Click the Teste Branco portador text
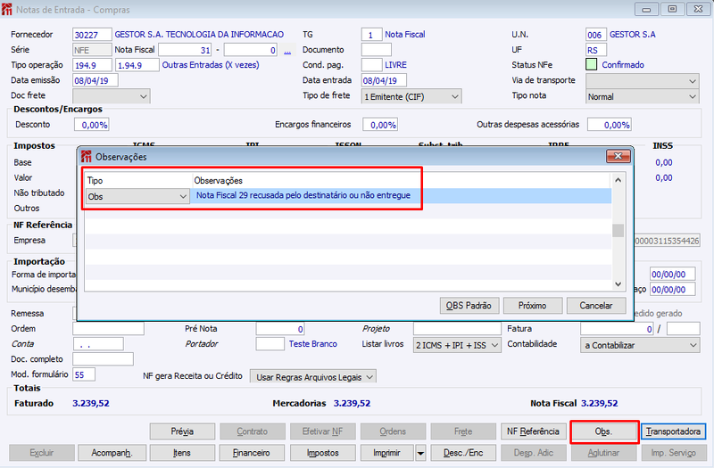This screenshot has width=714, height=468. (x=313, y=344)
